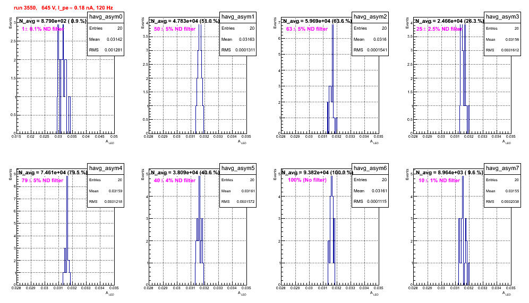Click RMS 0.0001541 in havg_asym2 stats

370,50
